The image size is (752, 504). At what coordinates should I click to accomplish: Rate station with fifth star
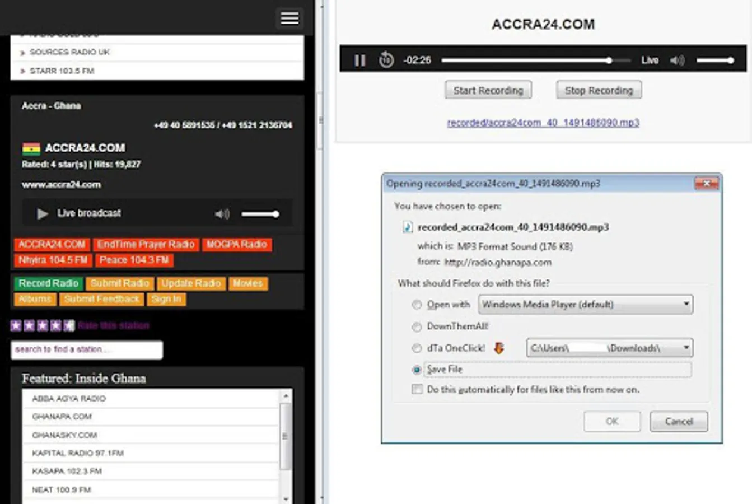click(x=69, y=325)
